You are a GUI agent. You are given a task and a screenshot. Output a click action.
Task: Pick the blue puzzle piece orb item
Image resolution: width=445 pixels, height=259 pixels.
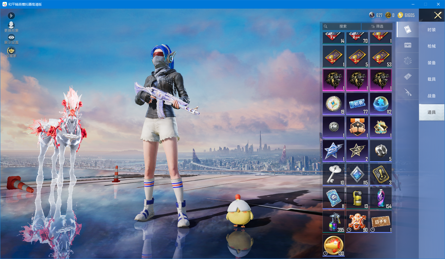[381, 104]
